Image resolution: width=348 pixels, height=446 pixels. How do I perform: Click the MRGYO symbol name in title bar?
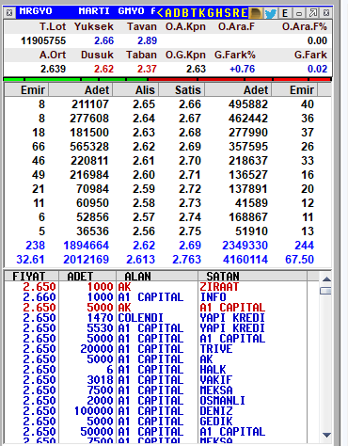36,11
